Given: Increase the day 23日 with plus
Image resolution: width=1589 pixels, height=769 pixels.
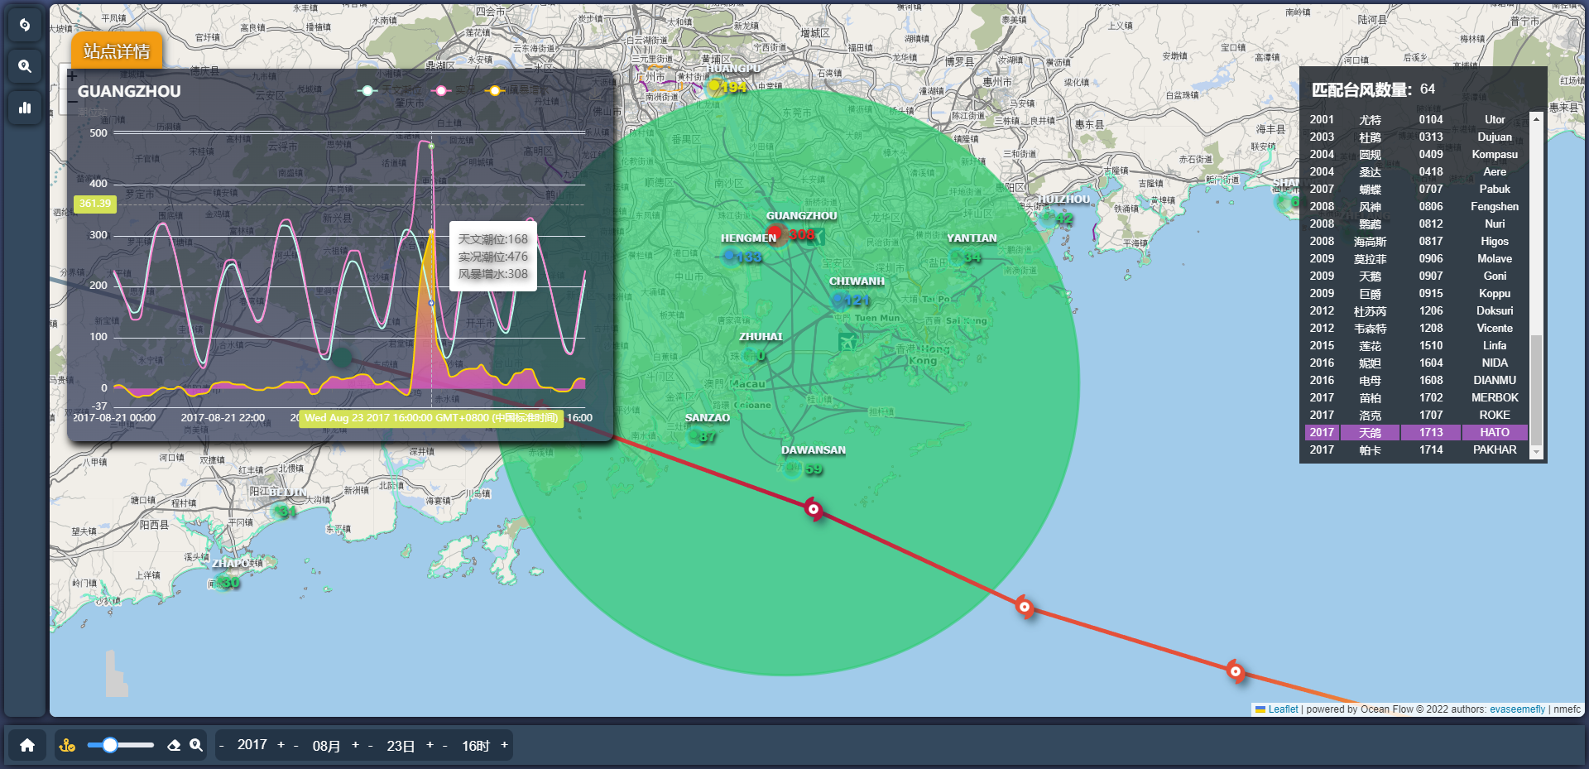Looking at the screenshot, I should (x=430, y=745).
